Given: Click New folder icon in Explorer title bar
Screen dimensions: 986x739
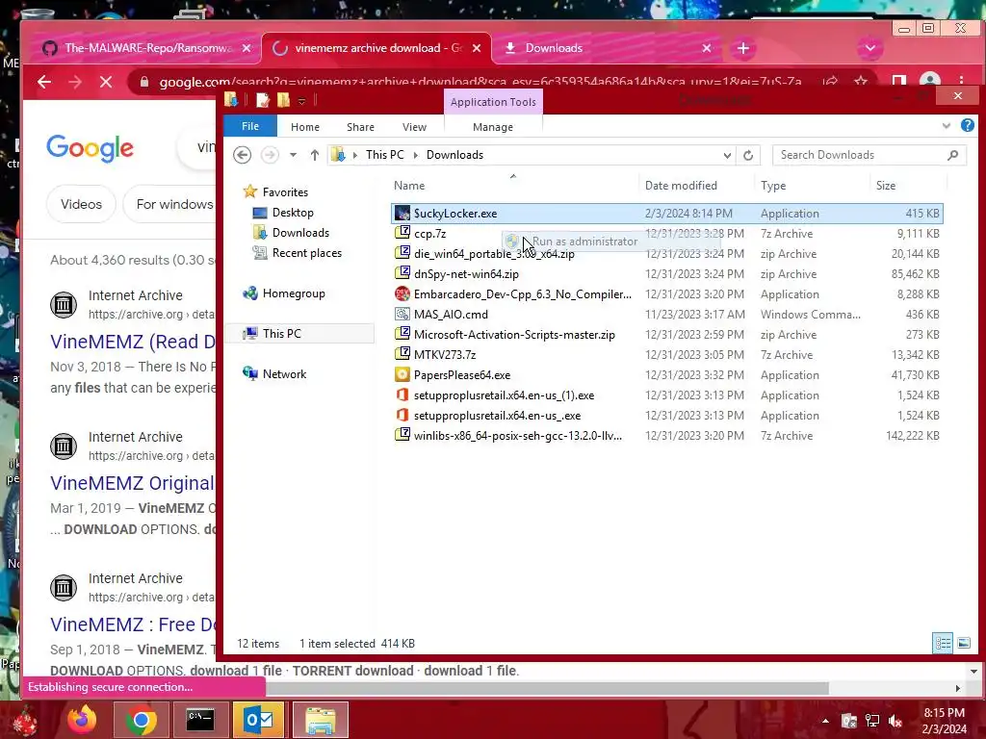Looking at the screenshot, I should click(283, 100).
